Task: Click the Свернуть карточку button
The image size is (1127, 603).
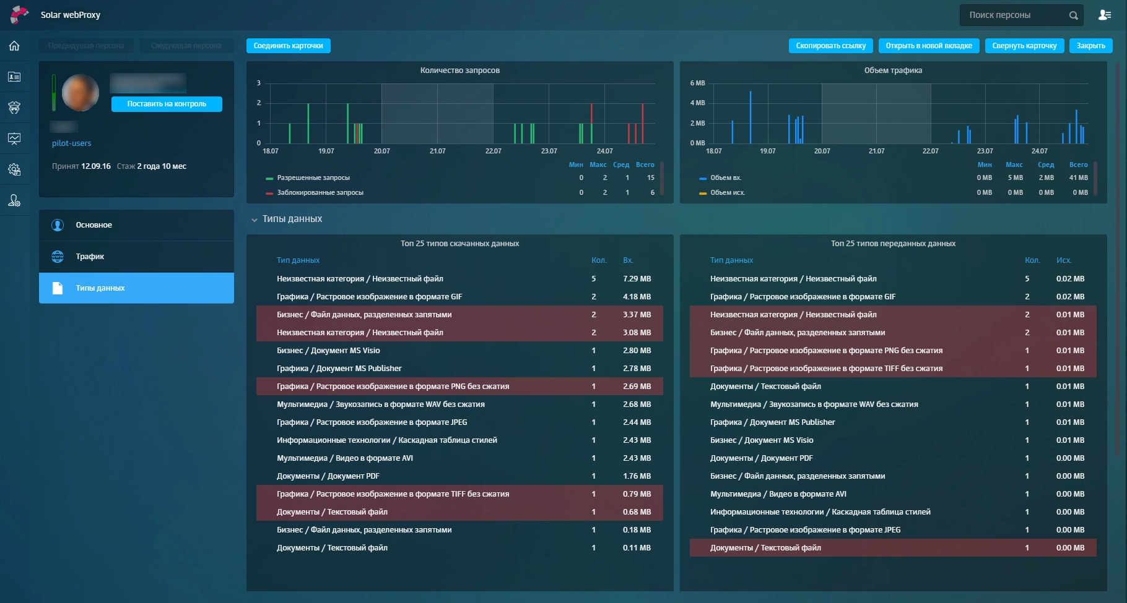Action: pos(1024,46)
